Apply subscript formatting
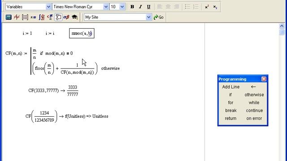Viewport: 287px width, 161px height. point(215,7)
